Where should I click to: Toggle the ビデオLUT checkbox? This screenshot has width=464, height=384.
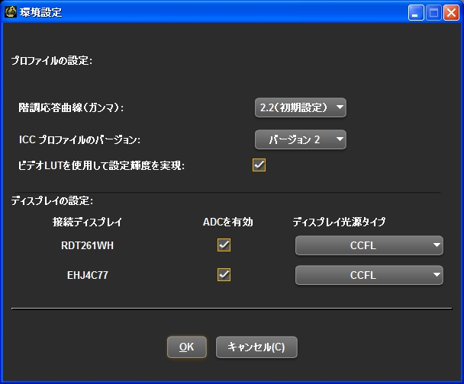(x=259, y=165)
